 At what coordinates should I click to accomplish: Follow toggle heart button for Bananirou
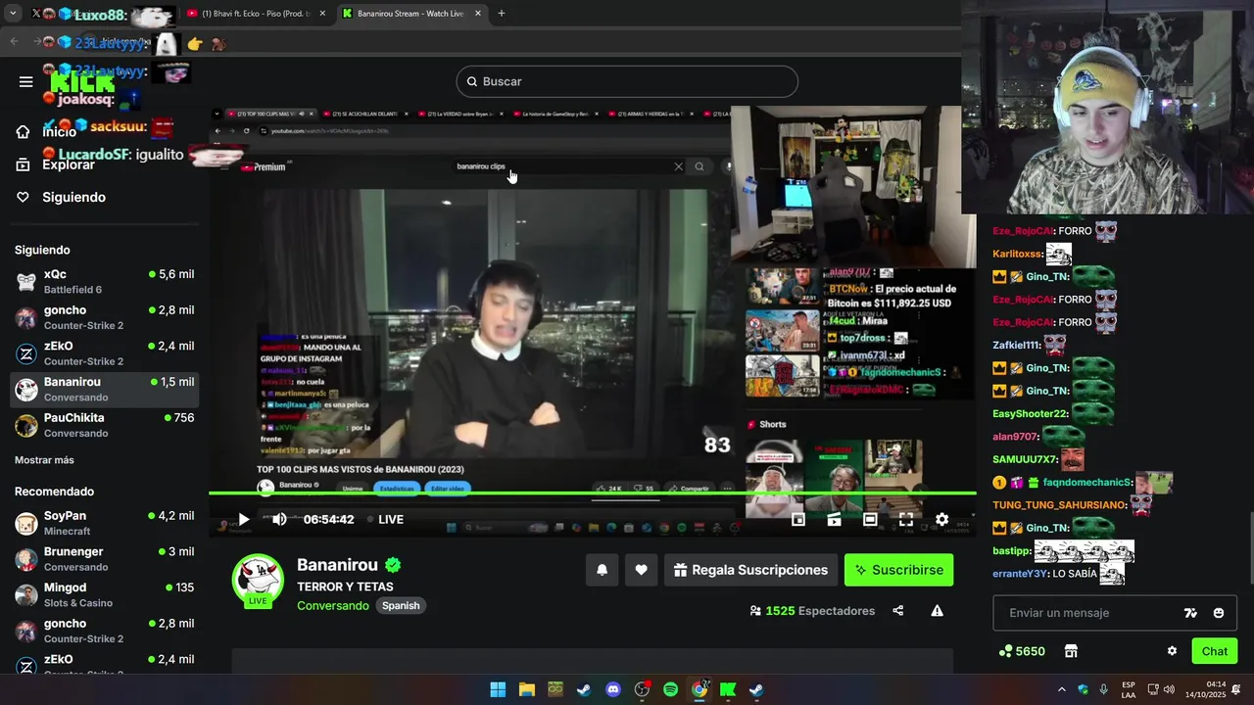pyautogui.click(x=641, y=570)
